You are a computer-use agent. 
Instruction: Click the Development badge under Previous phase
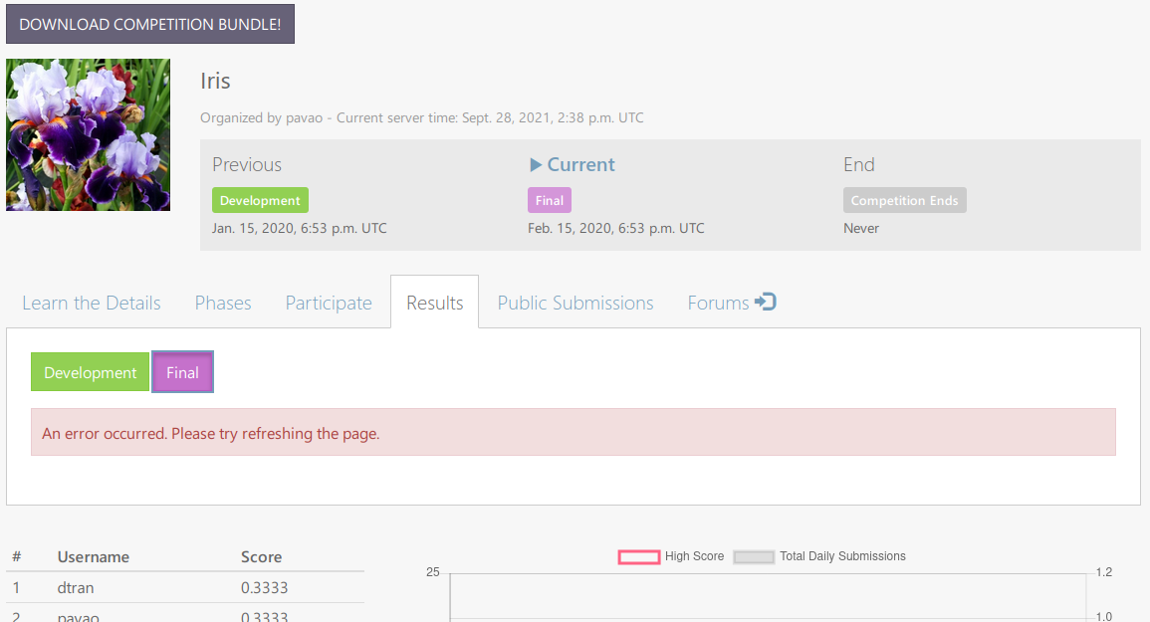(x=260, y=199)
